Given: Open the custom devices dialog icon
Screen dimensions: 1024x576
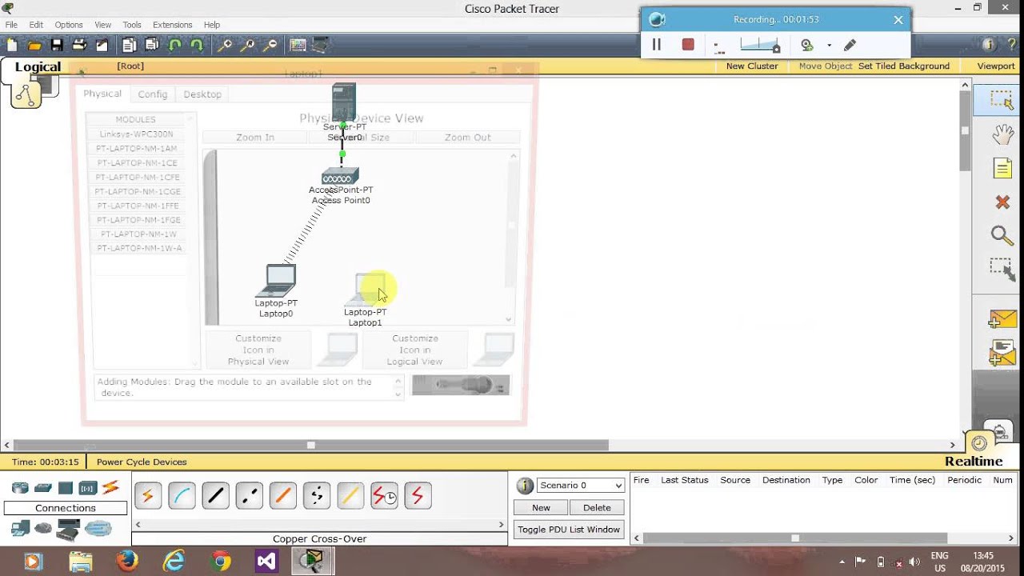Looking at the screenshot, I should coord(319,45).
